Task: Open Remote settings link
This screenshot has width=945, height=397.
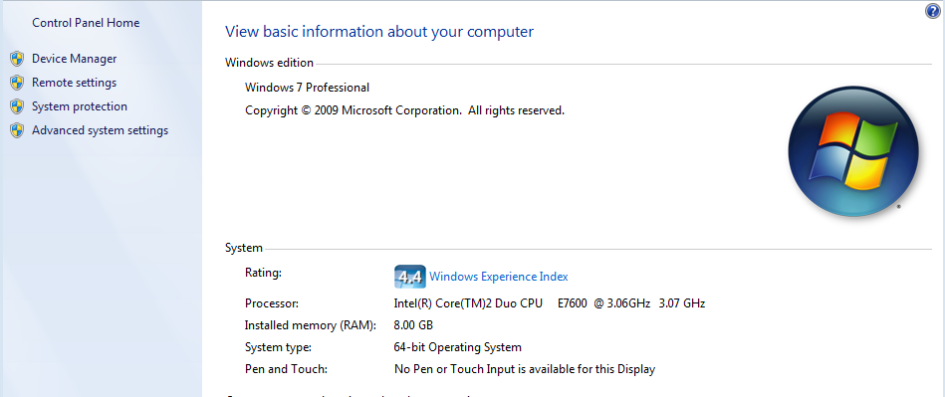Action: click(x=74, y=83)
